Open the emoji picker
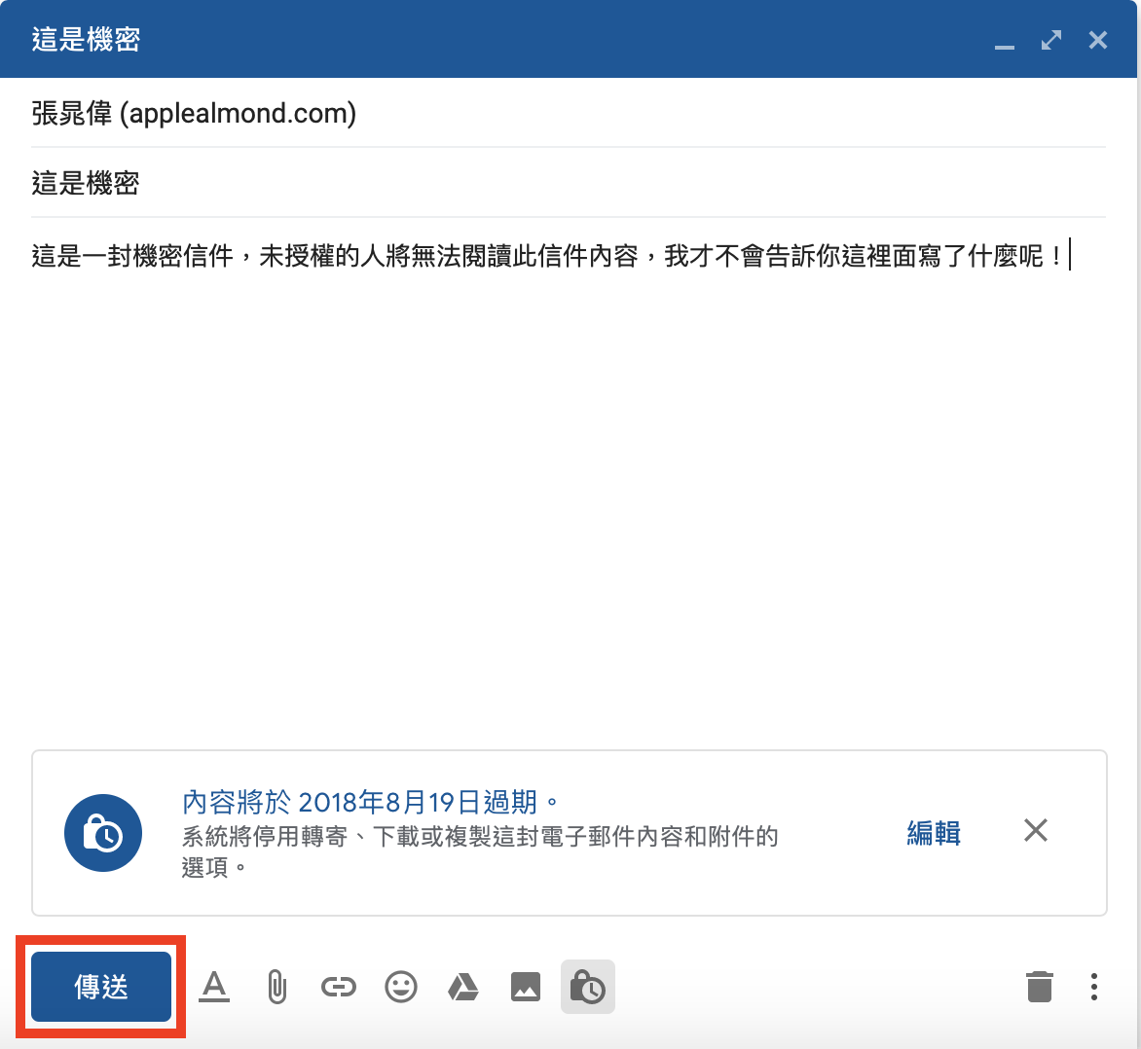 401,987
